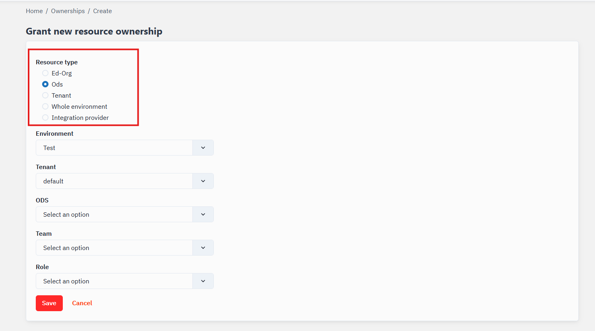The width and height of the screenshot is (595, 331).
Task: Select Whole environment radio option
Action: 45,106
